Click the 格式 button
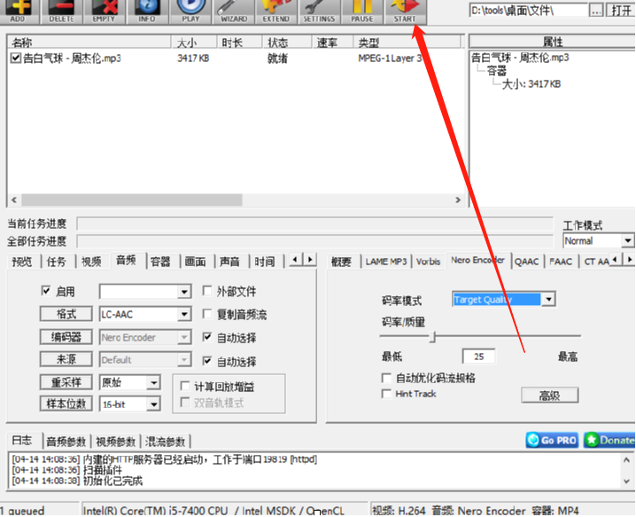Viewport: 636px width, 517px height. (66, 314)
